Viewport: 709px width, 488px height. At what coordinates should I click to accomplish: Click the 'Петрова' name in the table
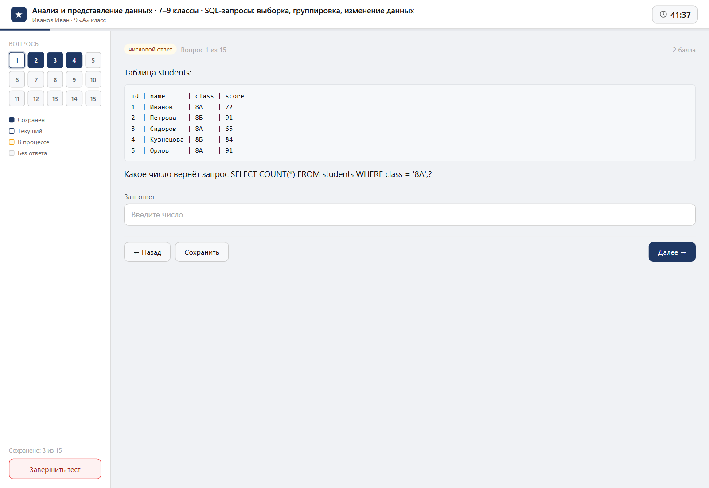click(163, 118)
